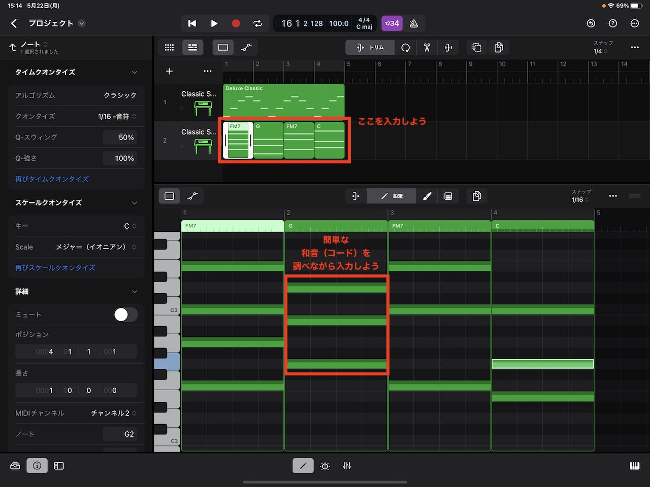This screenshot has width=650, height=487.
Task: Tap 再びタイムクオンタイズ link
Action: point(52,179)
